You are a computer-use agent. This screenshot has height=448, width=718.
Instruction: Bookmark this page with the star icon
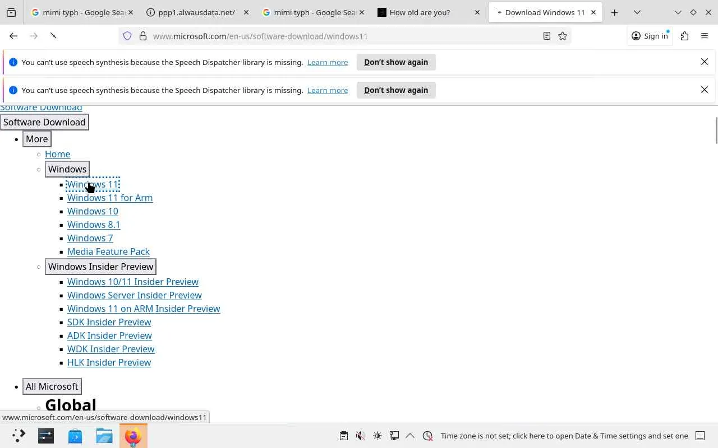click(x=563, y=36)
